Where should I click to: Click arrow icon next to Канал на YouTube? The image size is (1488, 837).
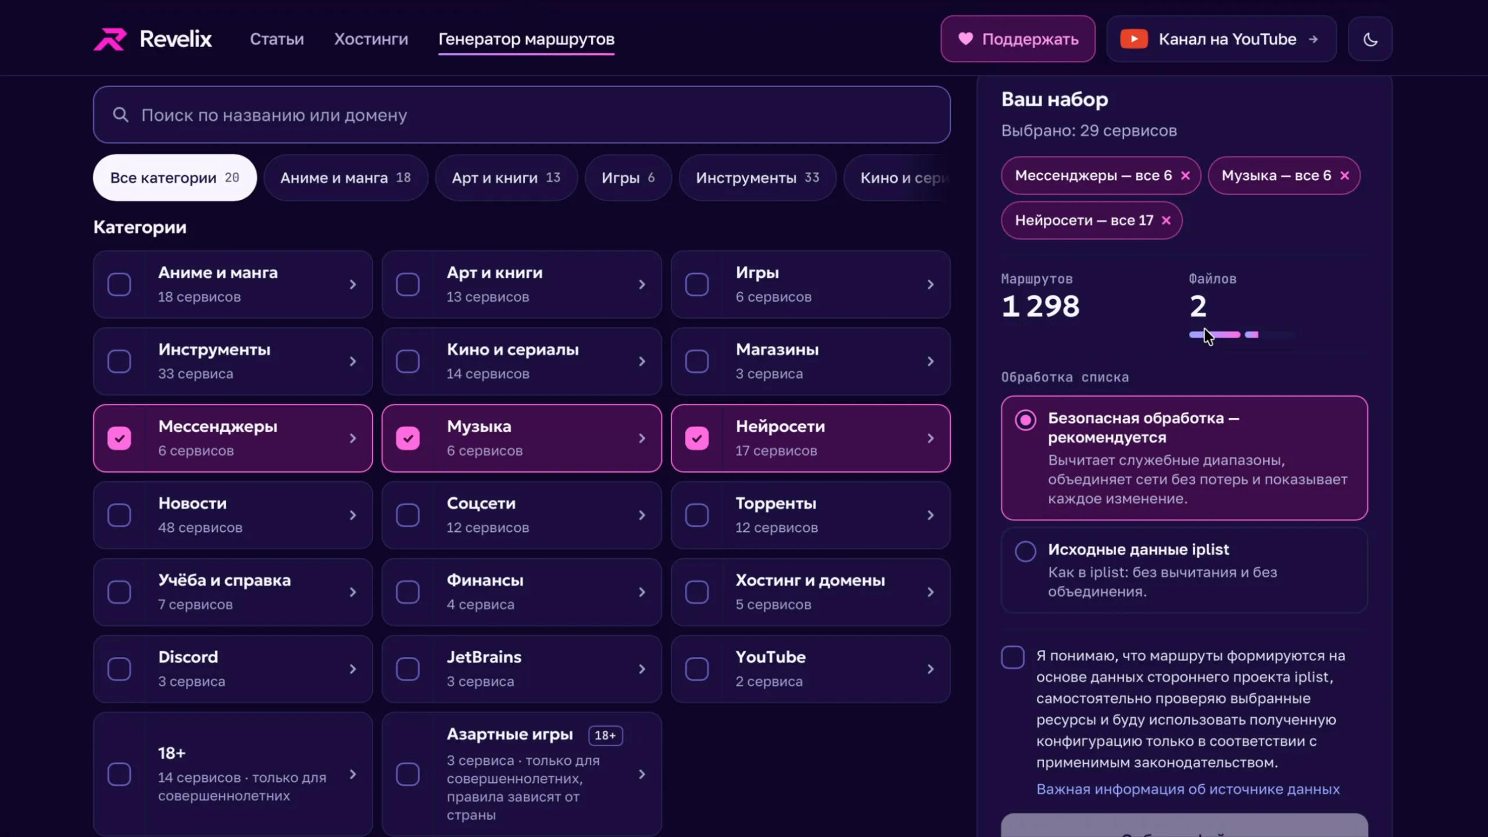click(1314, 39)
